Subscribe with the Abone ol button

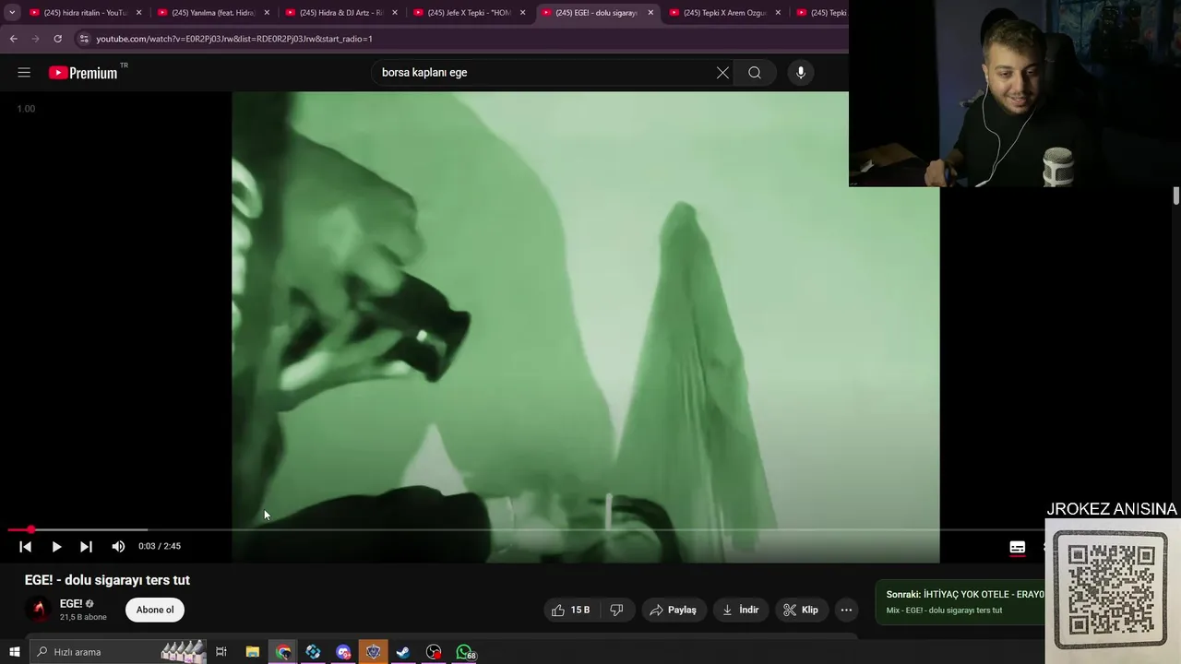155,610
